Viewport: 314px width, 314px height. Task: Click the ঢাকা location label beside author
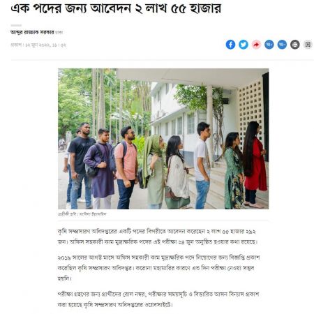tap(59, 32)
